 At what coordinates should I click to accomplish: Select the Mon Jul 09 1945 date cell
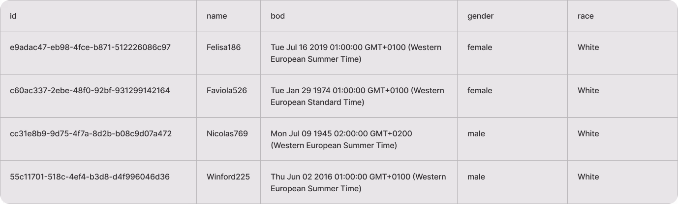341,139
